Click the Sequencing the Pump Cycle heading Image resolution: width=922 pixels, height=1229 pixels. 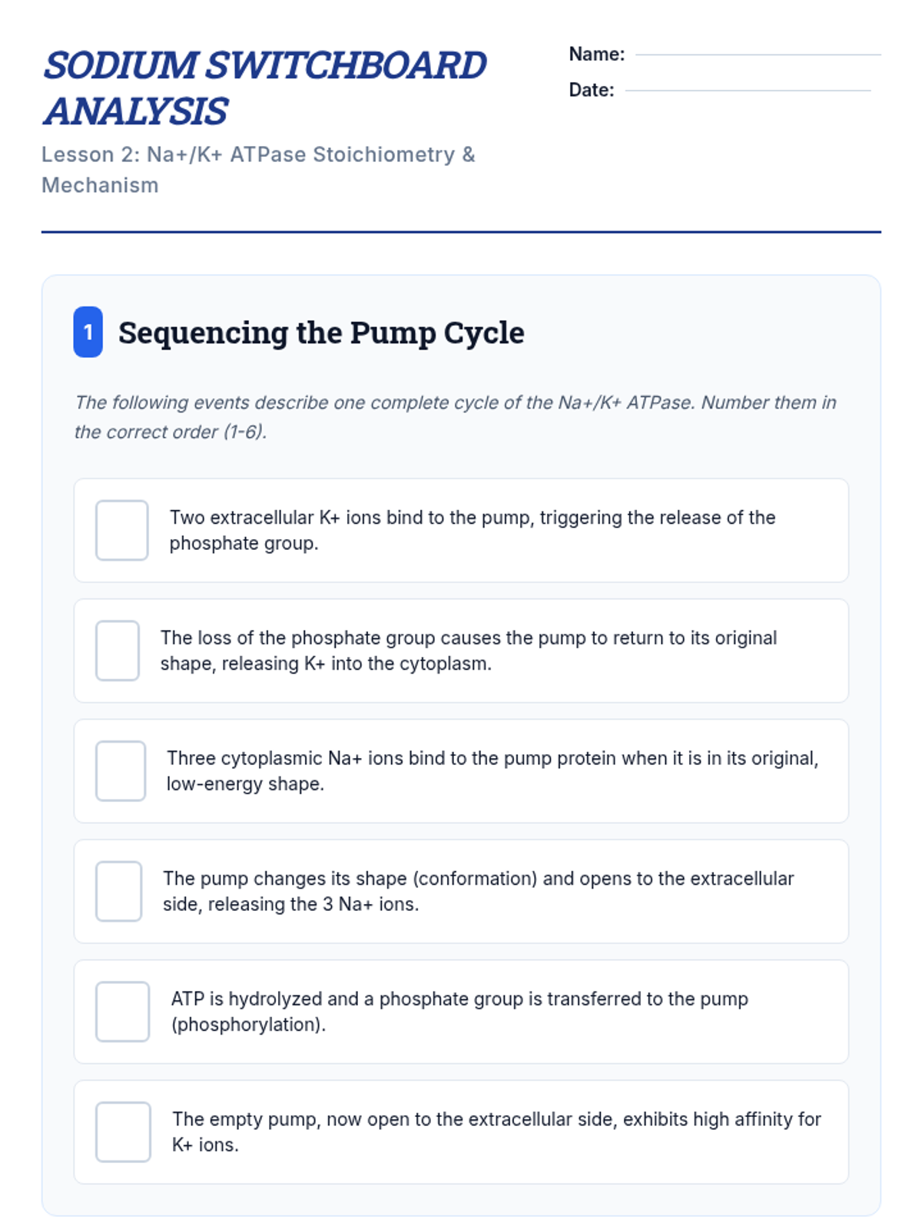321,333
